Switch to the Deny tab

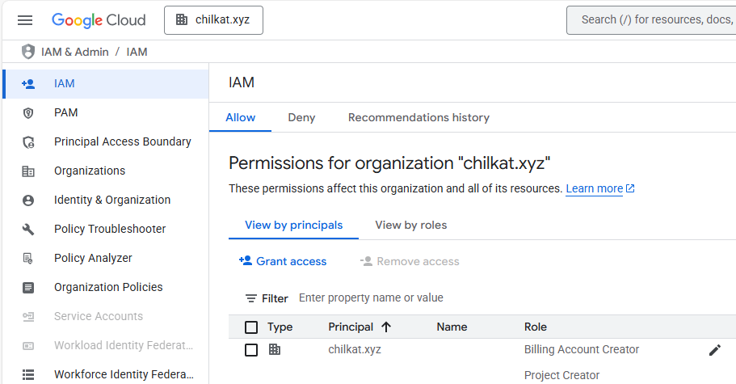point(301,117)
